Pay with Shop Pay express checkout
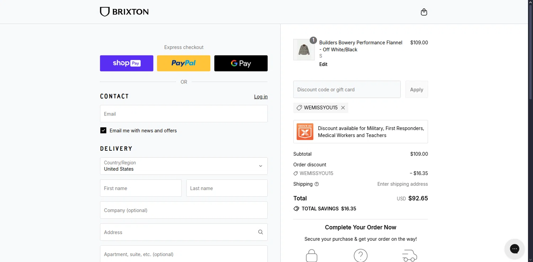 (126, 63)
